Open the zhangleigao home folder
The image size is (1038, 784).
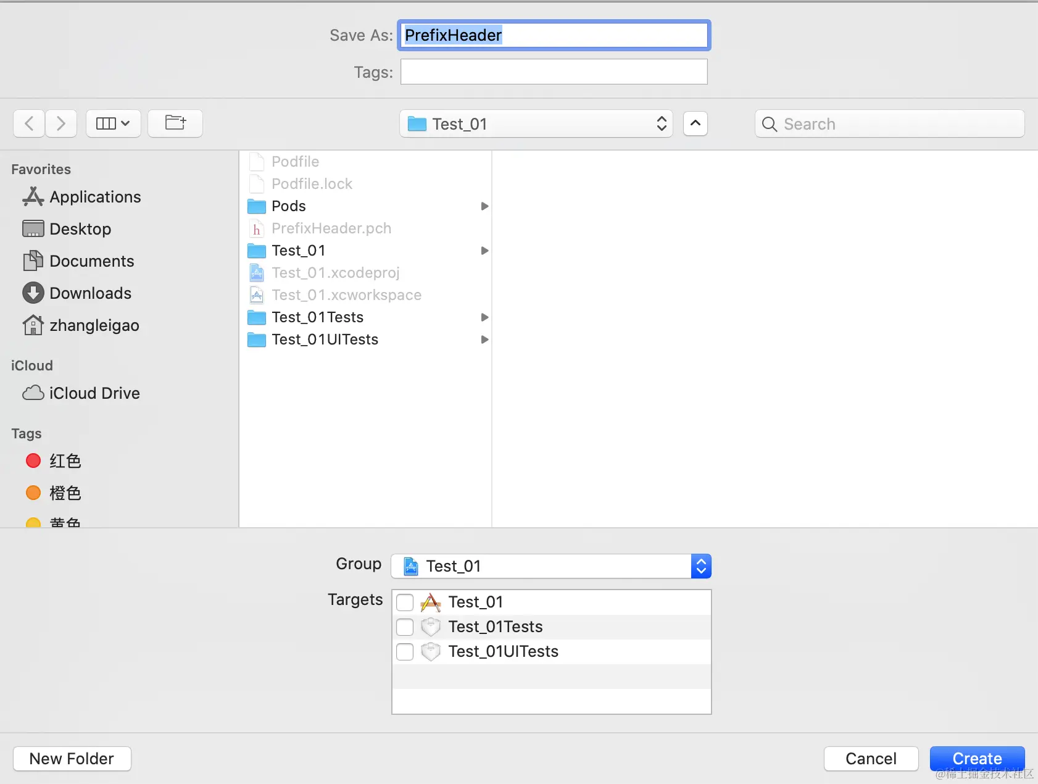[94, 325]
